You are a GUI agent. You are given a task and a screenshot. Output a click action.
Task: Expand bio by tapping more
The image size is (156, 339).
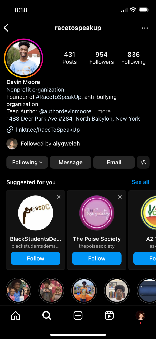coord(104,111)
